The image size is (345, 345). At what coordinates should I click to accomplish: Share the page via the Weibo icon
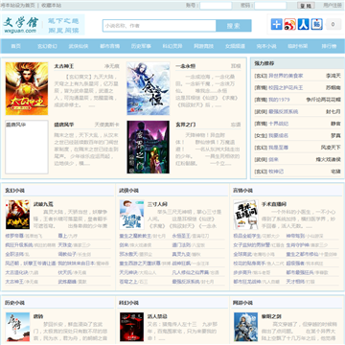290,24
